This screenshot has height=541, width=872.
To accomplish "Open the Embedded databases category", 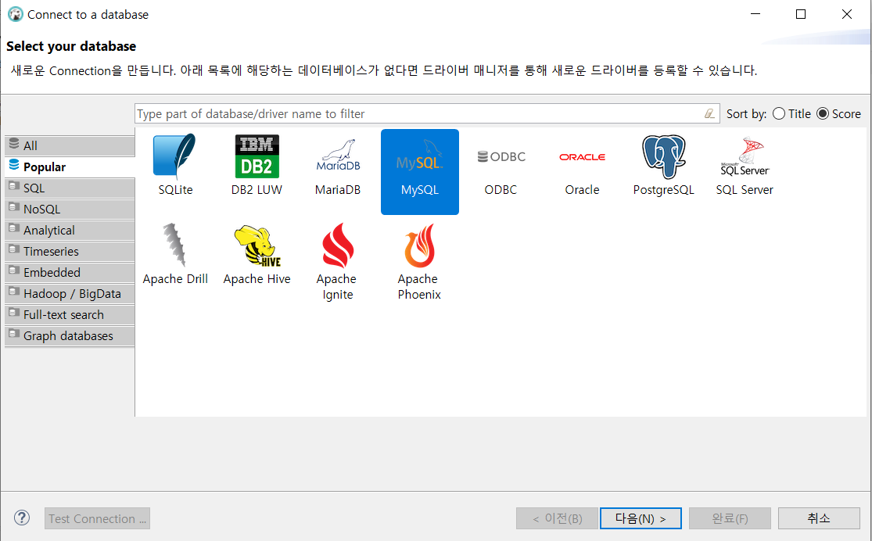I will click(70, 272).
